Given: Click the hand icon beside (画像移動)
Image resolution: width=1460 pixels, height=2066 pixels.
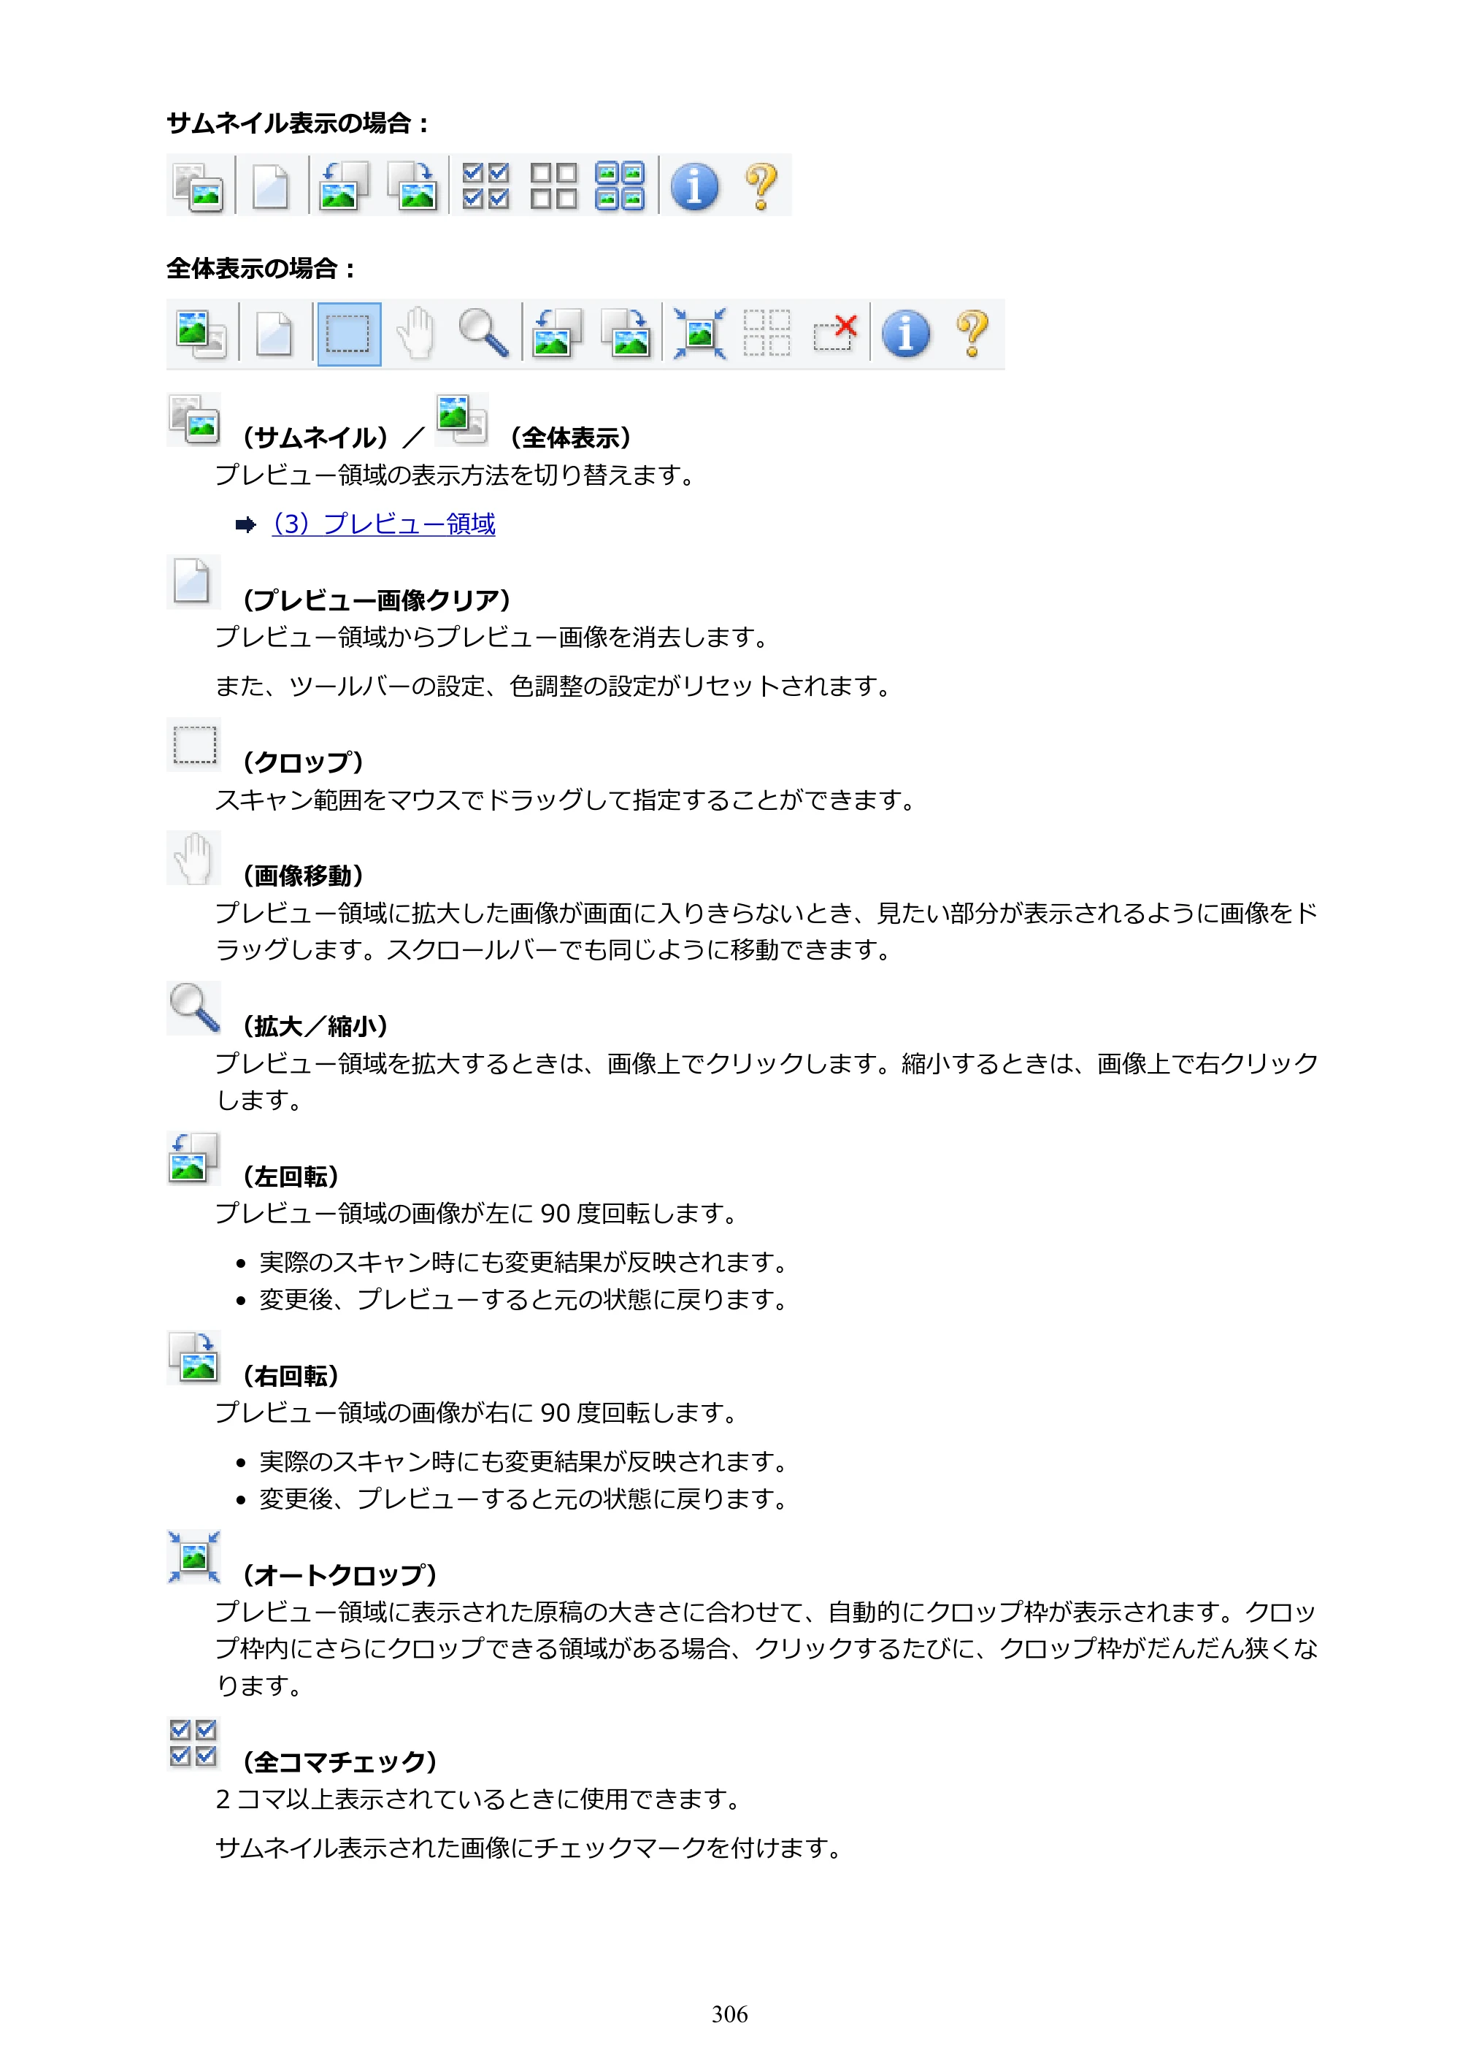Looking at the screenshot, I should click(194, 858).
